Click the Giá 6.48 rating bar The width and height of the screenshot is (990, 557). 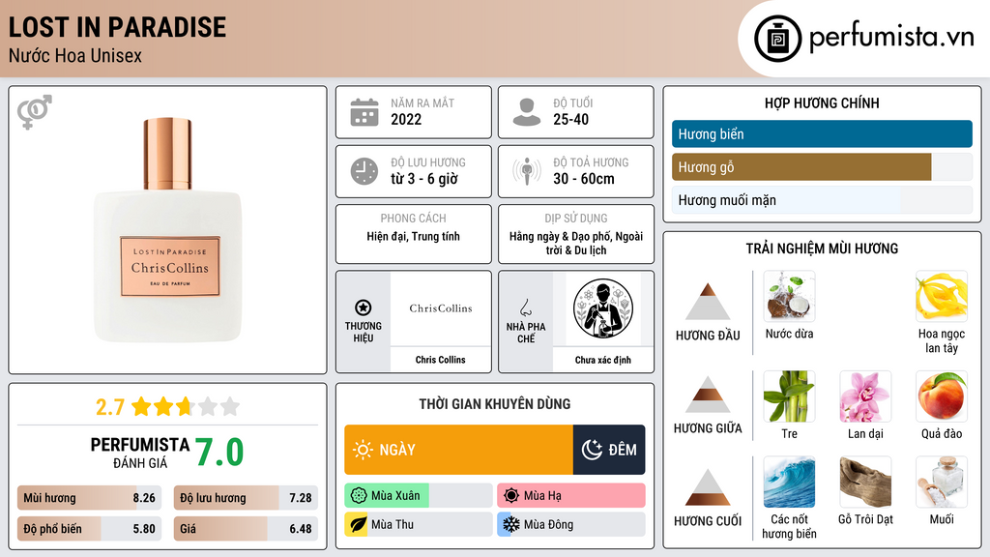246,529
